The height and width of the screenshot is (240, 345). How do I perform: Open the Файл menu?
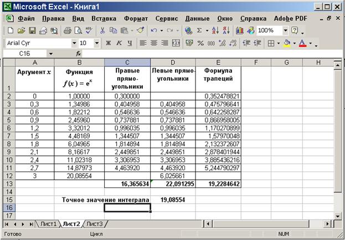click(x=26, y=19)
